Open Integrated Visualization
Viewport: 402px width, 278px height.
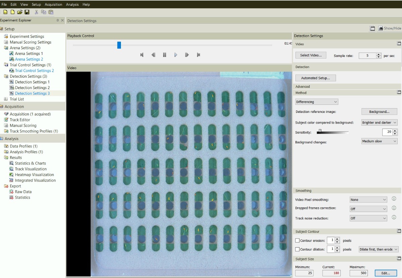click(35, 181)
